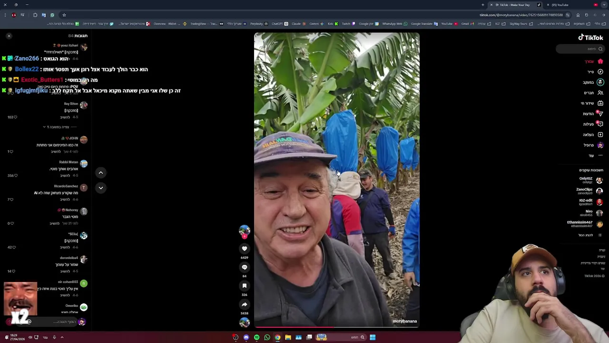Screen dimensions: 609x343
Task: Open the WhatsApp Web bookmark
Action: pos(394,24)
